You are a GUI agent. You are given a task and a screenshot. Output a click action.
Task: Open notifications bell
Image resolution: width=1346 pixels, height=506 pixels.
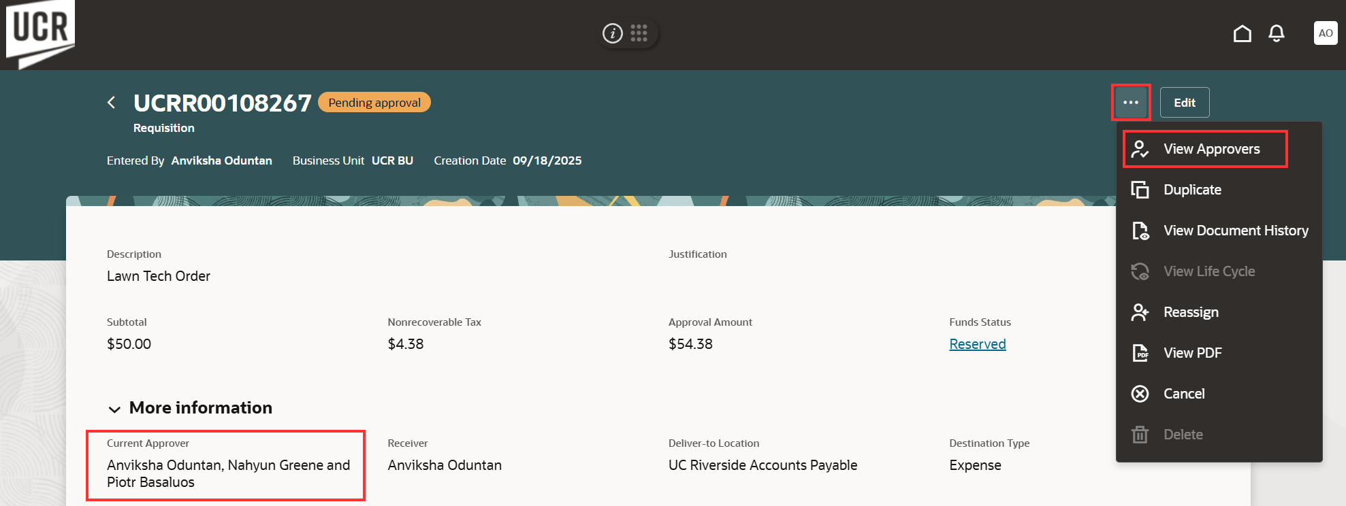pos(1277,33)
